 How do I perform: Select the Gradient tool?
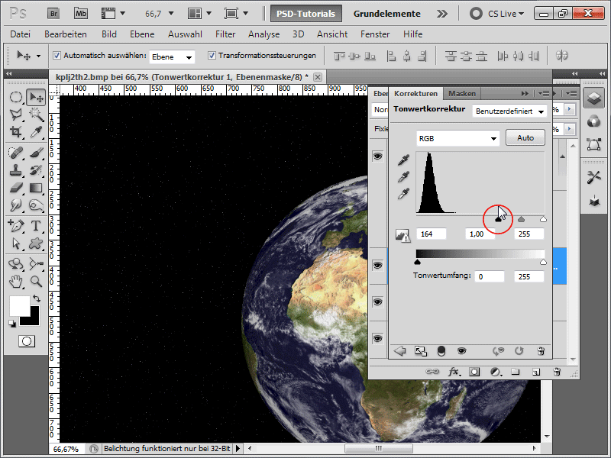pyautogui.click(x=36, y=188)
